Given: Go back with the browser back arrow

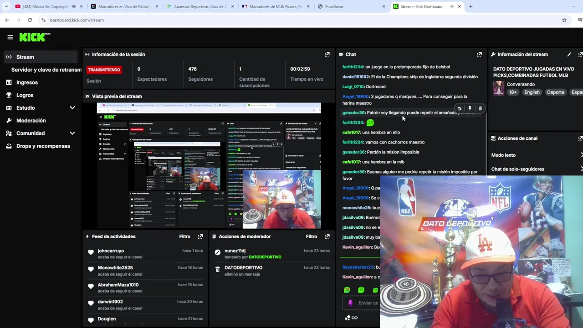Looking at the screenshot, I should [7, 20].
